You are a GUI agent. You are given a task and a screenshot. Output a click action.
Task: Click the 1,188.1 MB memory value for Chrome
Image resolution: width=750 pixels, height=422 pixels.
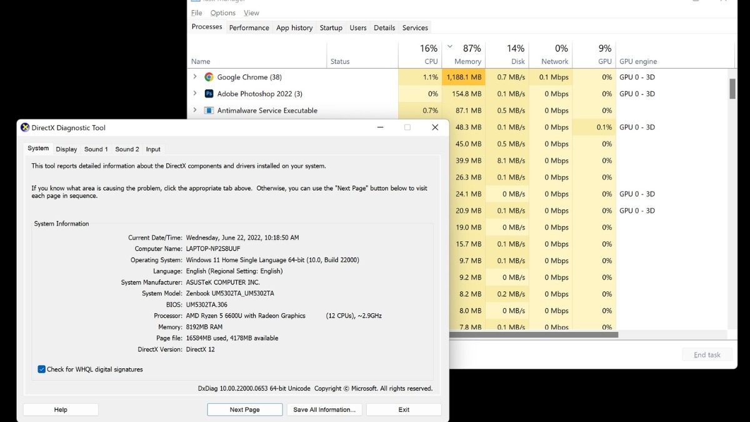[464, 77]
